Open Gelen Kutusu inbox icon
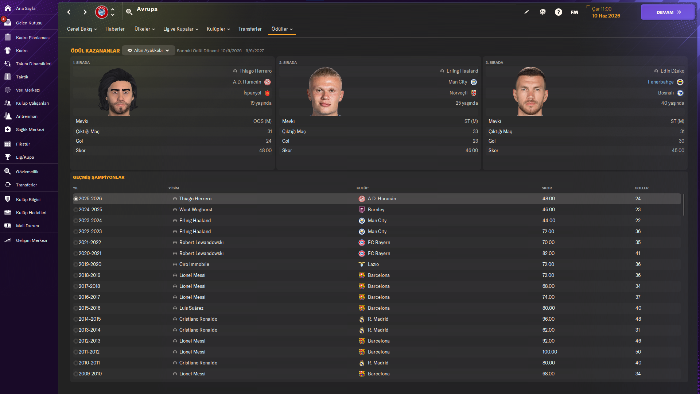700x394 pixels. click(x=8, y=23)
